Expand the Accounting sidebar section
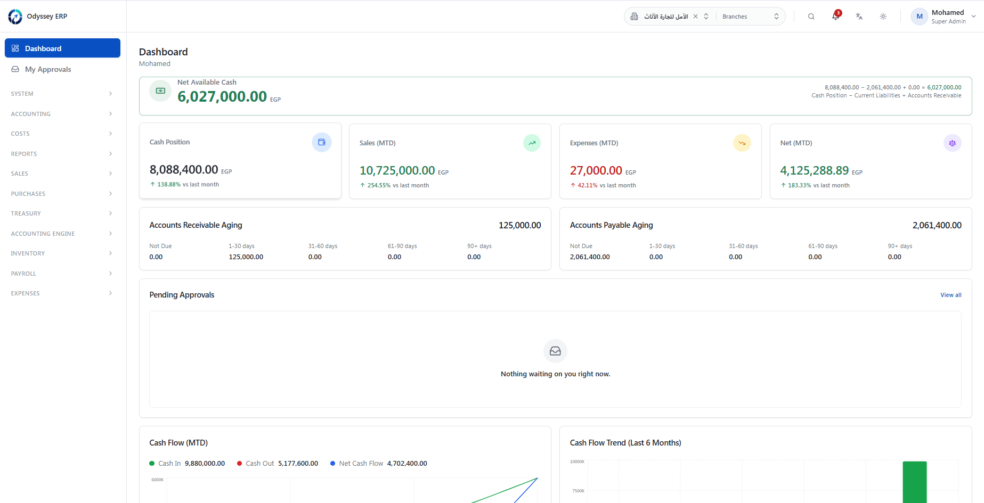Screen dimensions: 984x503 [x=62, y=114]
